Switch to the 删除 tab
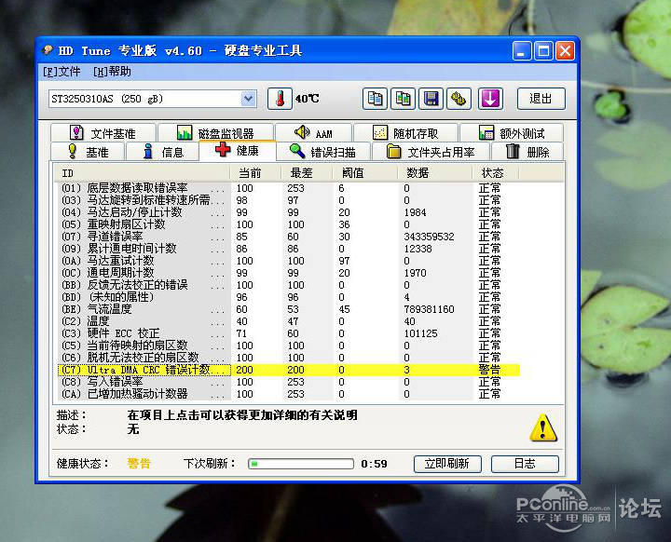The height and width of the screenshot is (542, 671). (527, 152)
